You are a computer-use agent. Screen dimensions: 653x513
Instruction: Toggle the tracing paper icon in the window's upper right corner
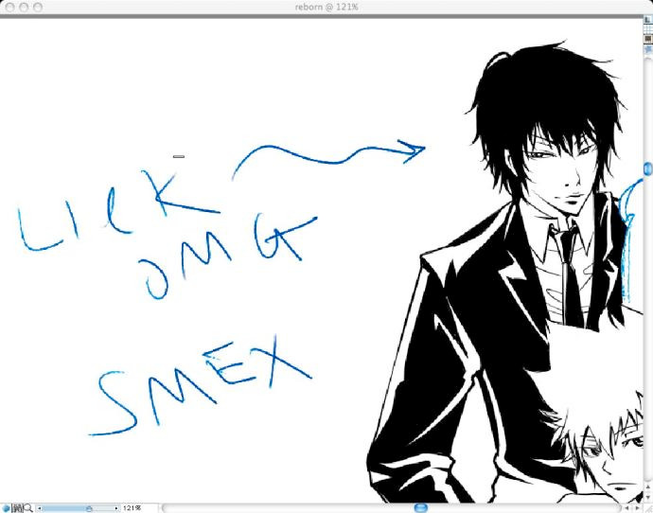pos(648,20)
